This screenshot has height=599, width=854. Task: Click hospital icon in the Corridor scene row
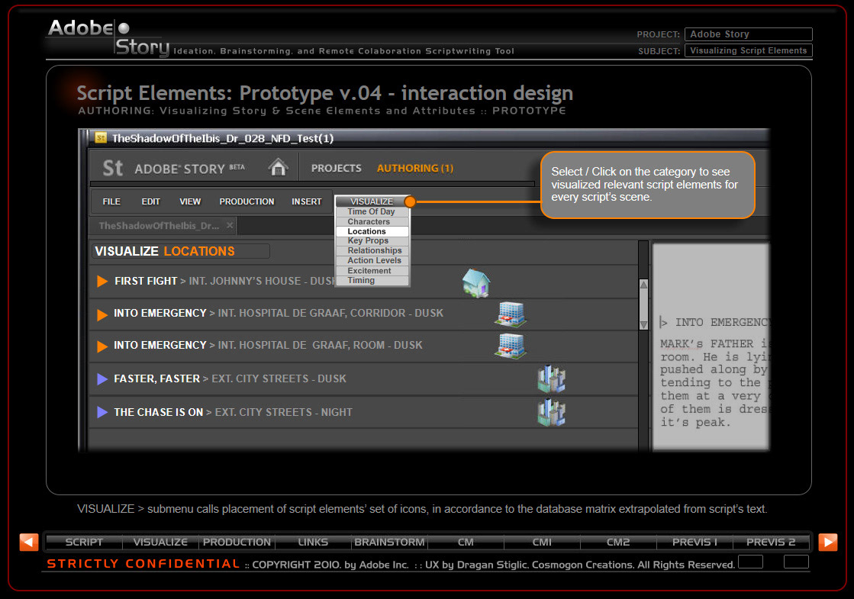click(511, 314)
